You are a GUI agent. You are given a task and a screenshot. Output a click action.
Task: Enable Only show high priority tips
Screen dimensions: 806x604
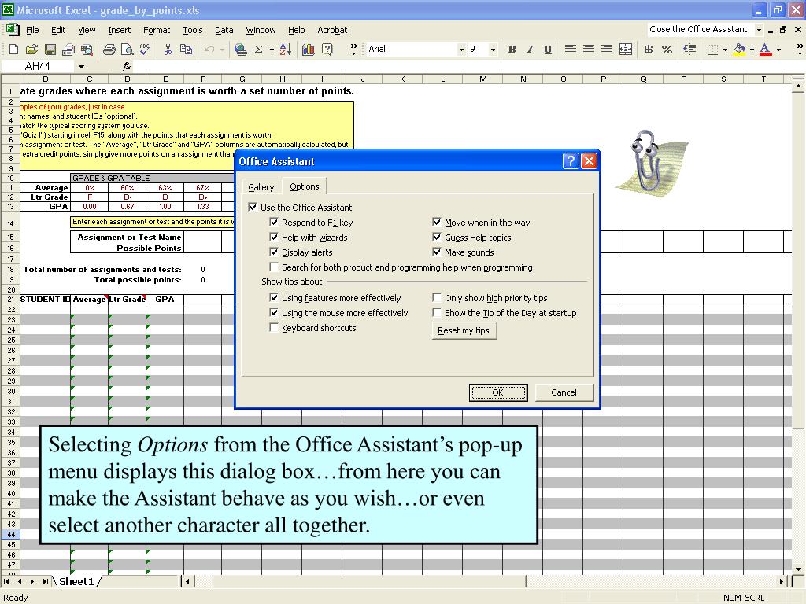(436, 298)
